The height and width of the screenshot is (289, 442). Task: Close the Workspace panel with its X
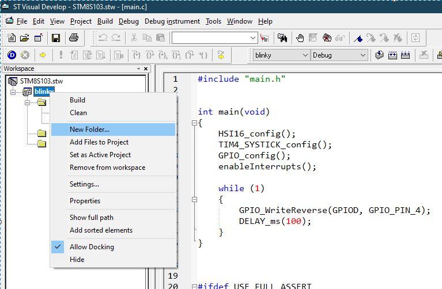click(x=146, y=69)
